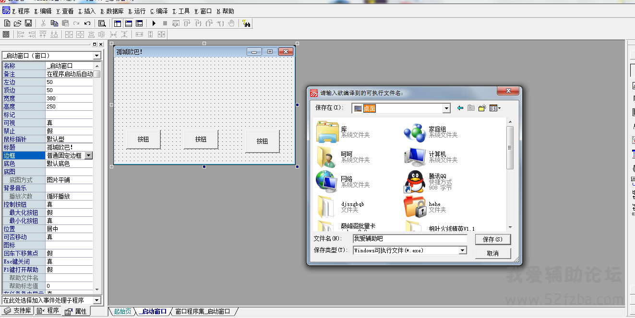Select the djssgbqb folder

click(341, 207)
